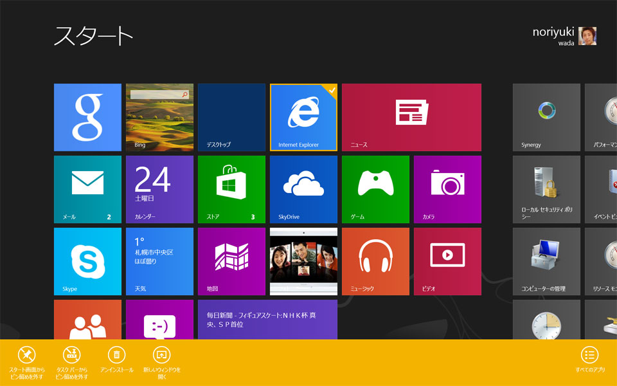Launch the ストア tile
The image size is (617, 386).
[232, 189]
